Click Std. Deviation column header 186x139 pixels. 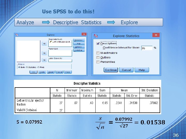pos(150,90)
